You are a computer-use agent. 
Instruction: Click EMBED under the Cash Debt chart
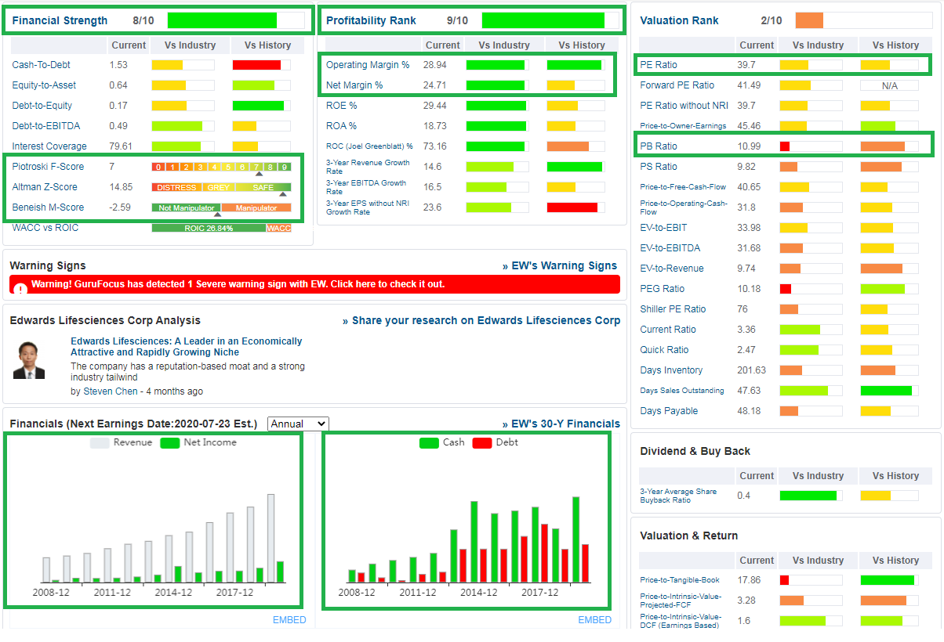594,620
